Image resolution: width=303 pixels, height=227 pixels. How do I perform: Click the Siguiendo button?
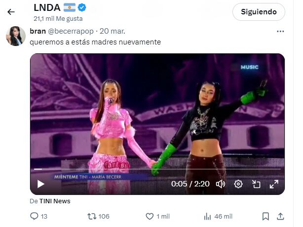(259, 12)
